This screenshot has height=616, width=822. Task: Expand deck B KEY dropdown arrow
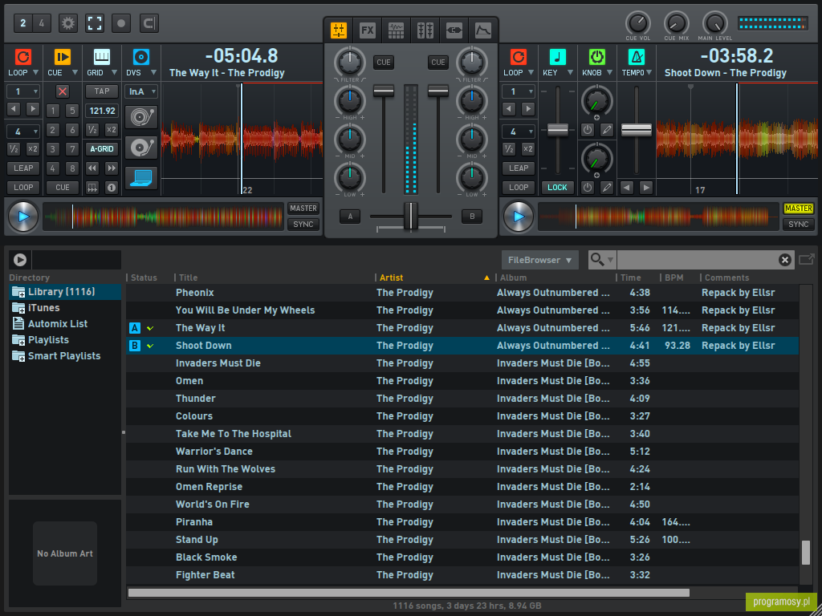[571, 73]
